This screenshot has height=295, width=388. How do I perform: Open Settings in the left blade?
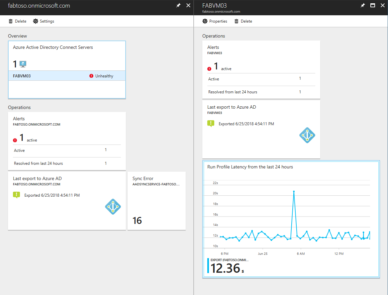point(44,21)
